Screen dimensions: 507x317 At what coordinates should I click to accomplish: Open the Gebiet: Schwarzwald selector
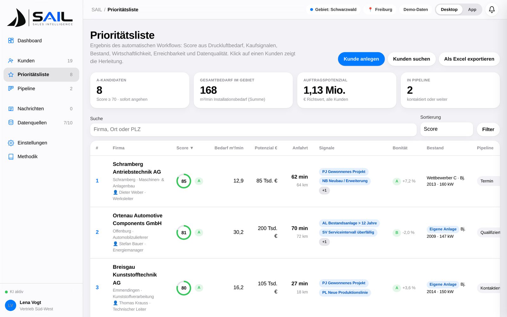click(333, 10)
